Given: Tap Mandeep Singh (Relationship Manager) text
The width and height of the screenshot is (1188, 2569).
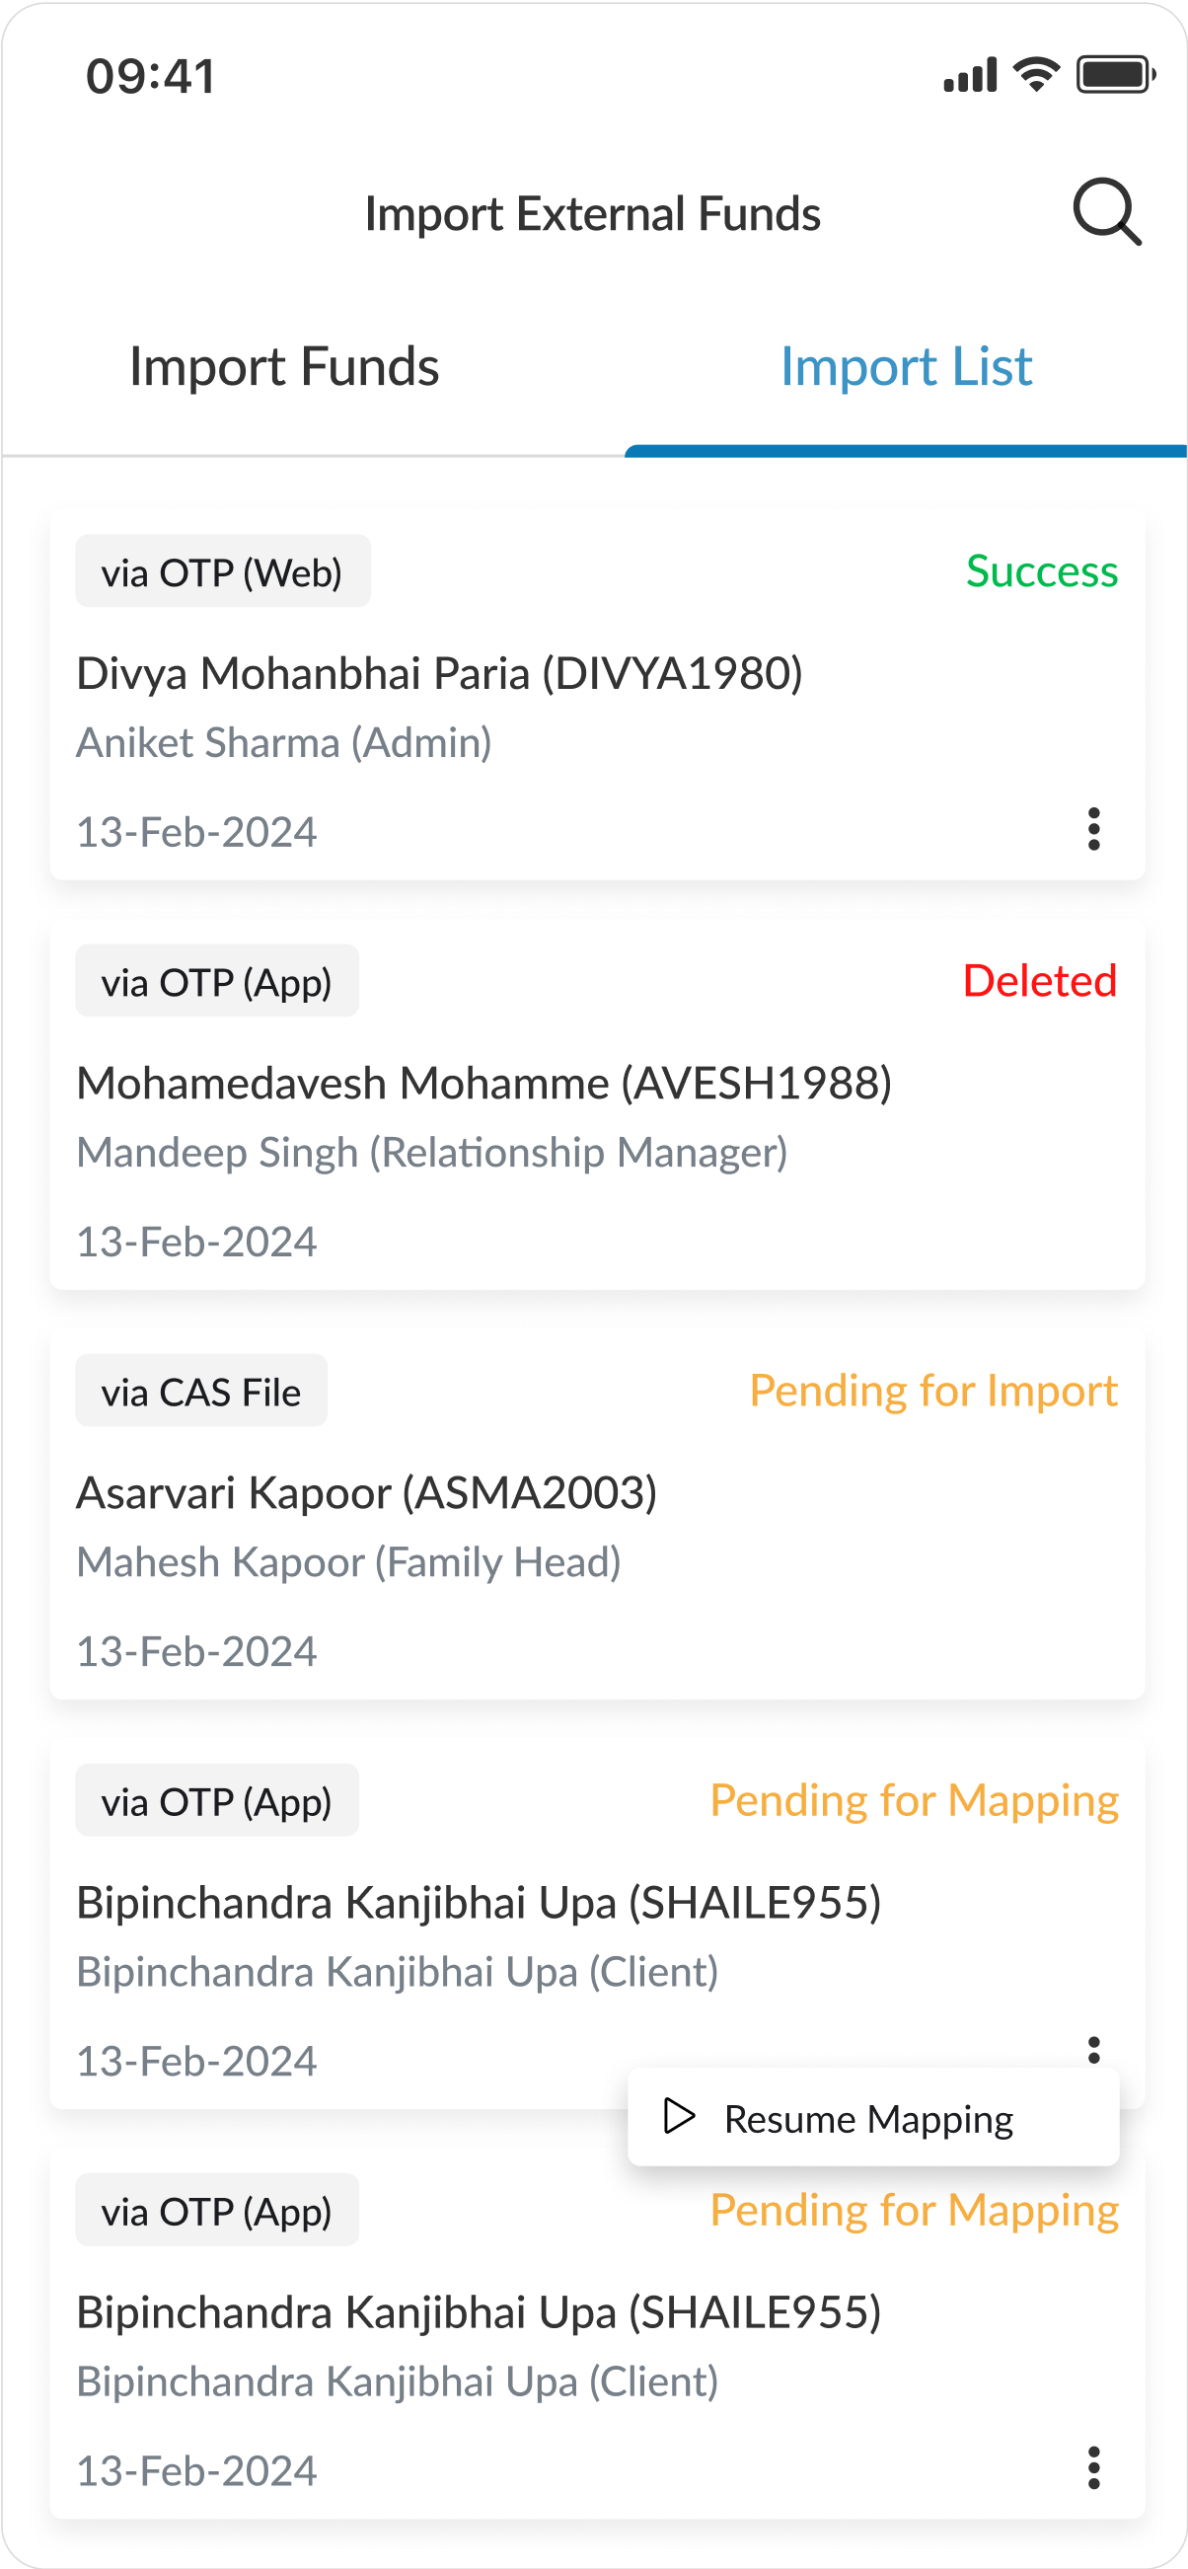Looking at the screenshot, I should click(431, 1153).
